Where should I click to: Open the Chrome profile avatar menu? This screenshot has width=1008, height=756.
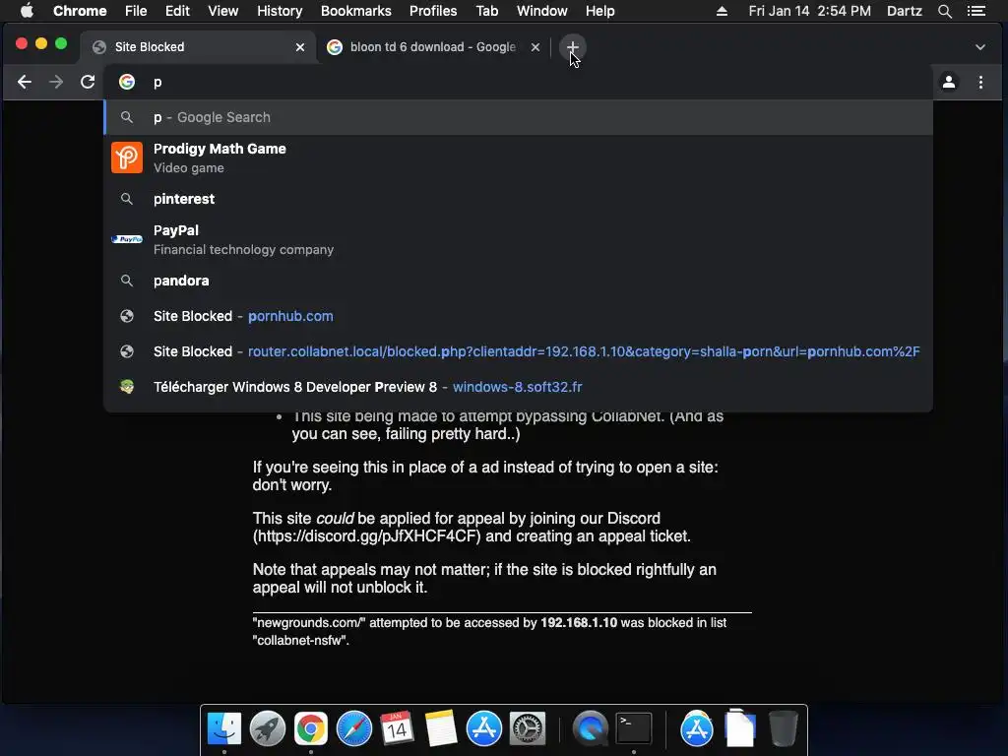[948, 83]
